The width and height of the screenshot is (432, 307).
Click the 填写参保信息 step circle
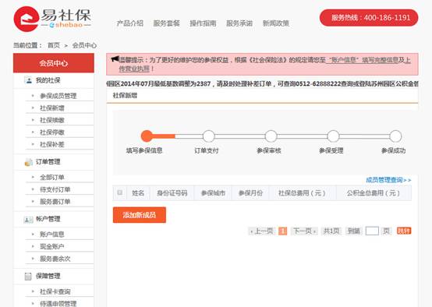147,136
